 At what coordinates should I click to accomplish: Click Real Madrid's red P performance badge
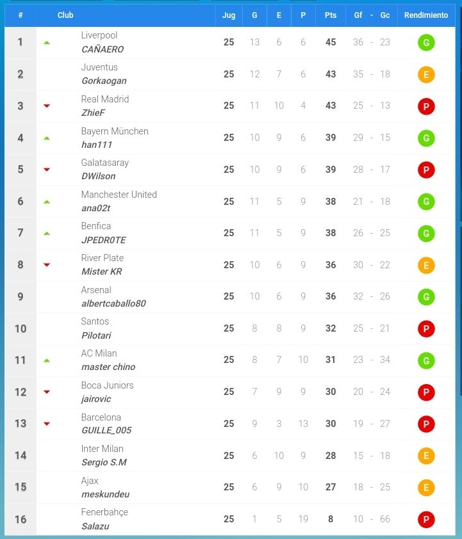[x=426, y=106]
